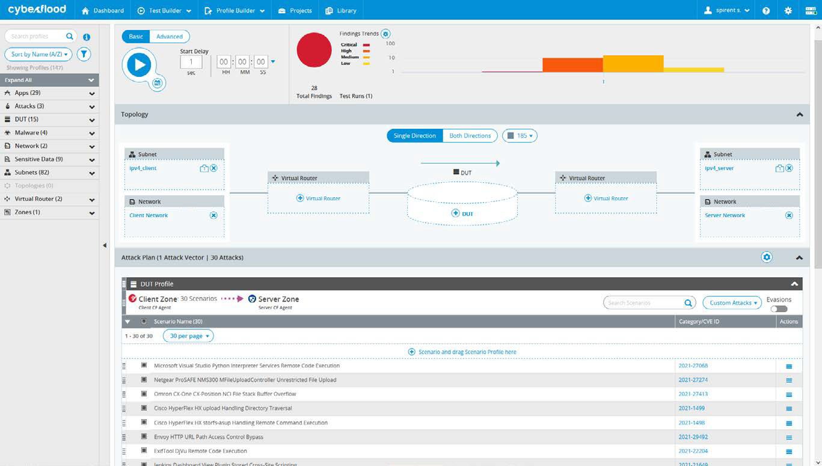Open the 30 per page dropdown
Viewport: 822px width, 466px height.
188,336
